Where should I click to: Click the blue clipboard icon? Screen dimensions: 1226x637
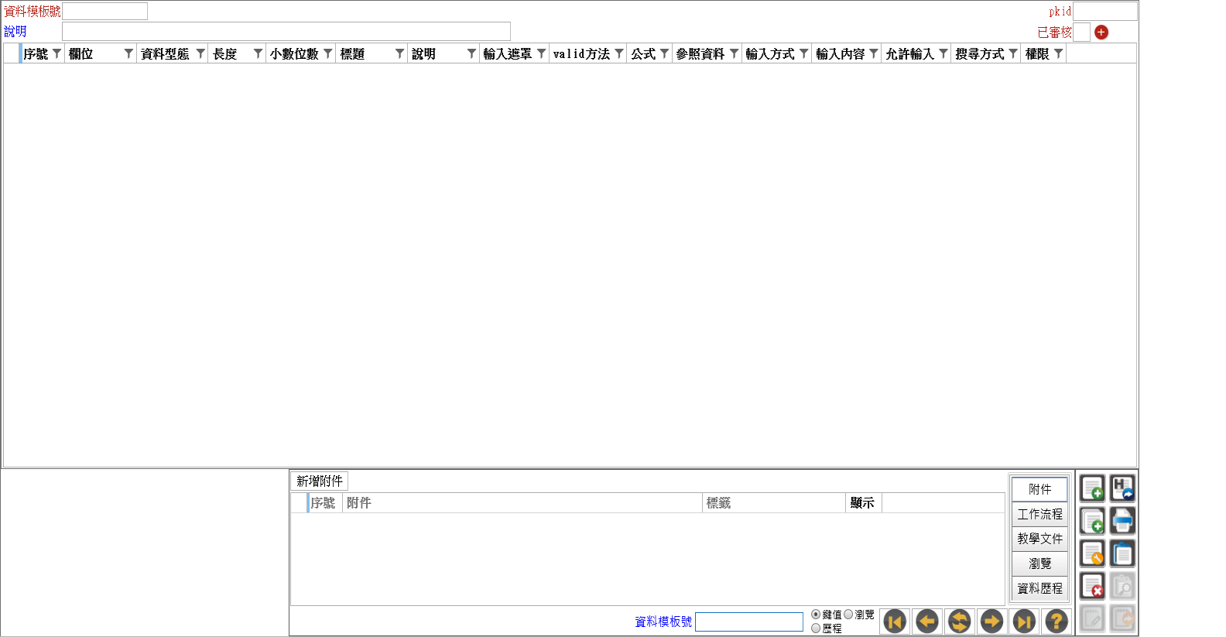[x=1123, y=553]
